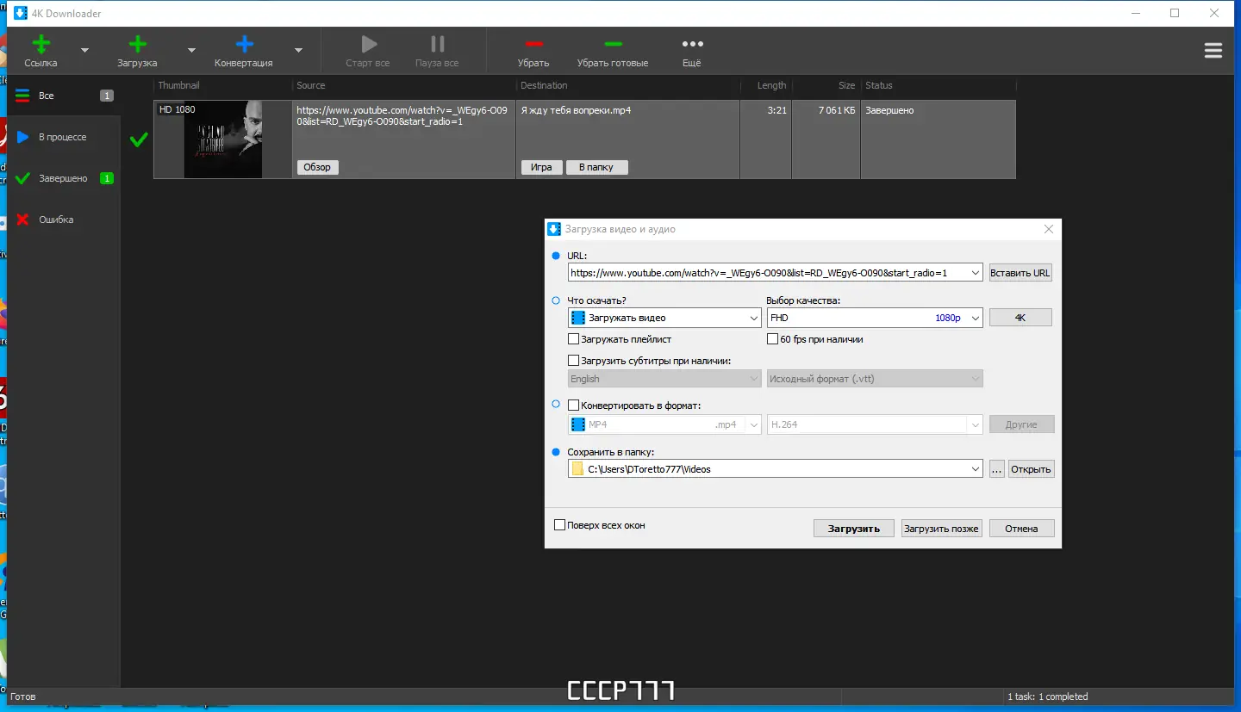Show all tasks with the Все filter

click(x=63, y=96)
